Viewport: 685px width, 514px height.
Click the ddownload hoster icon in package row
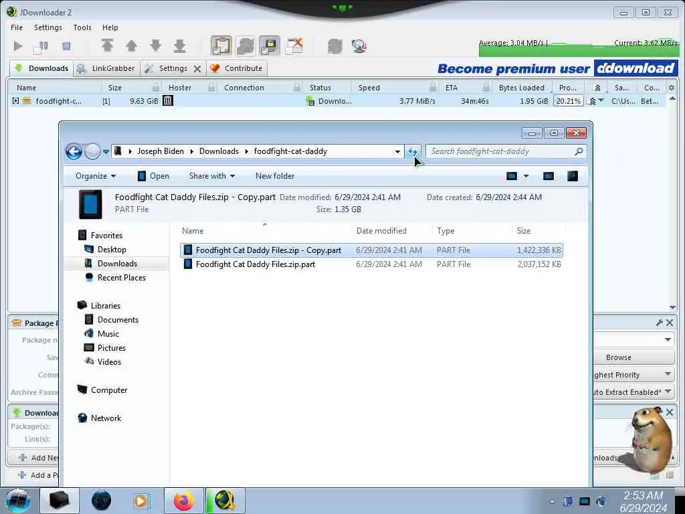click(168, 100)
